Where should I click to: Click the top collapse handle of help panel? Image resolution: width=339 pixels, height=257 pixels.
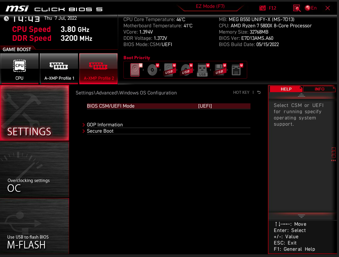click(301, 95)
